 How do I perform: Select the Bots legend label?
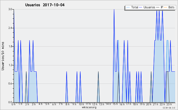171,7
